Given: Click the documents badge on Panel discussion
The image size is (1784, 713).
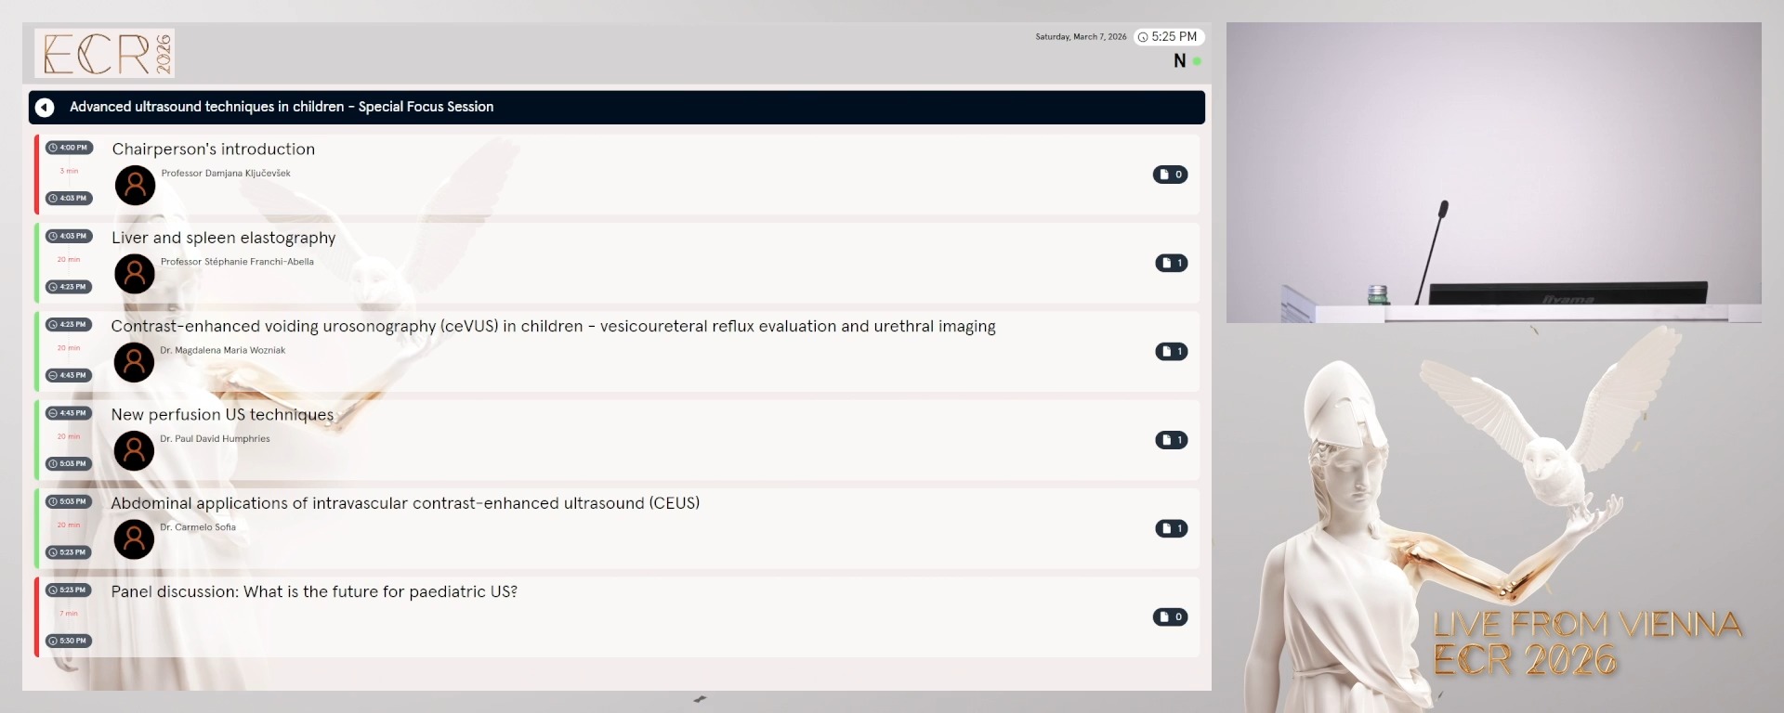Looking at the screenshot, I should tap(1170, 617).
